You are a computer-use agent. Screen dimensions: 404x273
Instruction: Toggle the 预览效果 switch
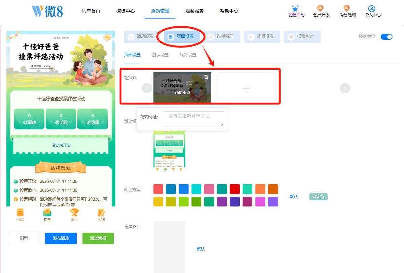tap(386, 37)
